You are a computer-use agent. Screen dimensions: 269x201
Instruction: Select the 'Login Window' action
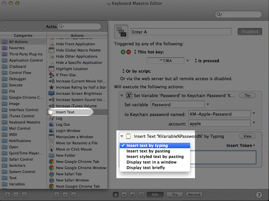point(77,131)
